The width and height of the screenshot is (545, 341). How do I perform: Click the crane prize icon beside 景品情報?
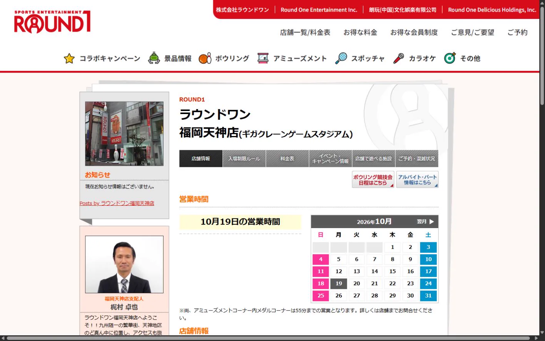click(x=154, y=58)
